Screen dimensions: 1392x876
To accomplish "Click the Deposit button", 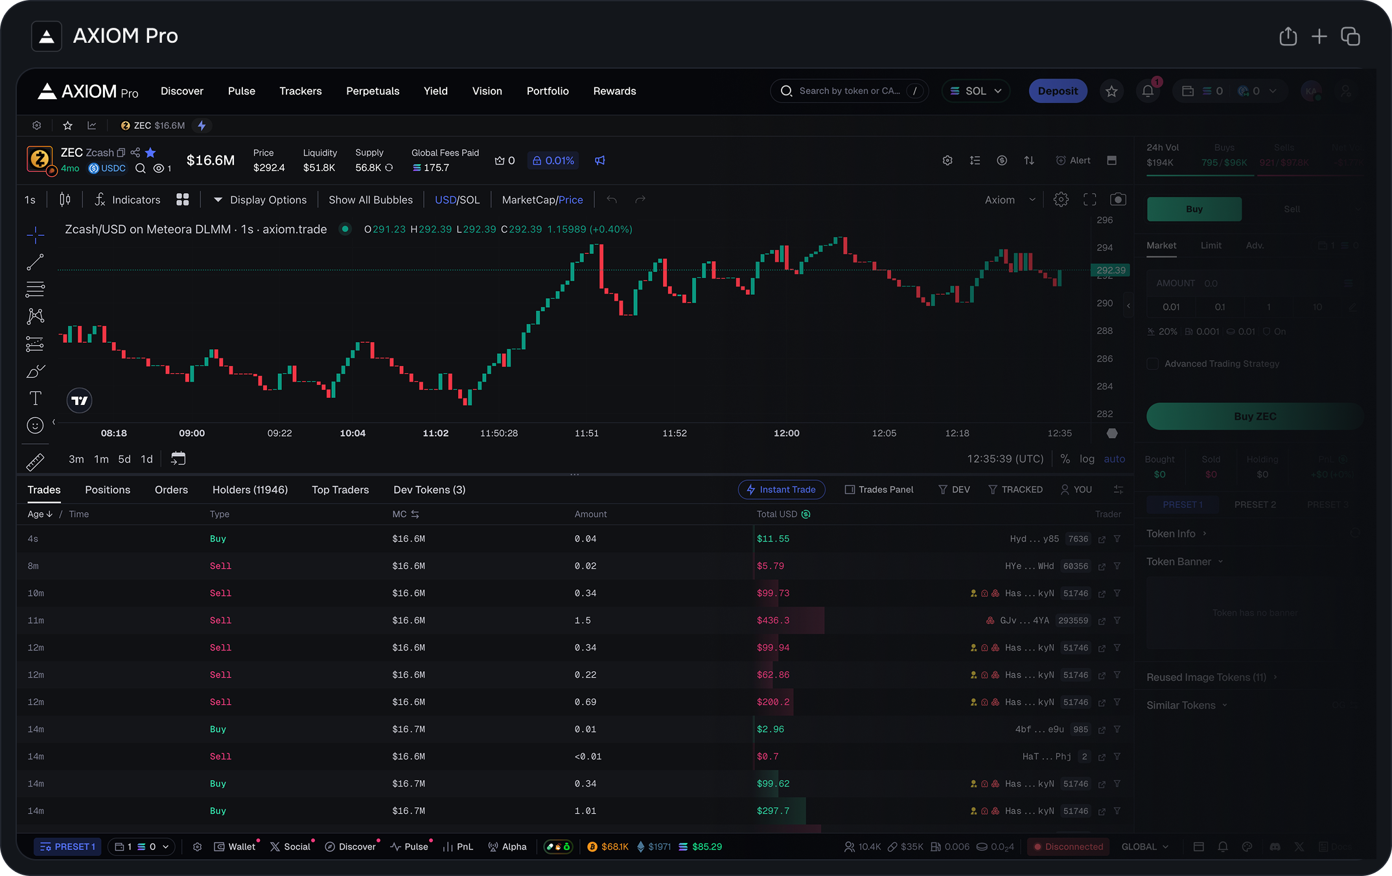I will pyautogui.click(x=1058, y=91).
